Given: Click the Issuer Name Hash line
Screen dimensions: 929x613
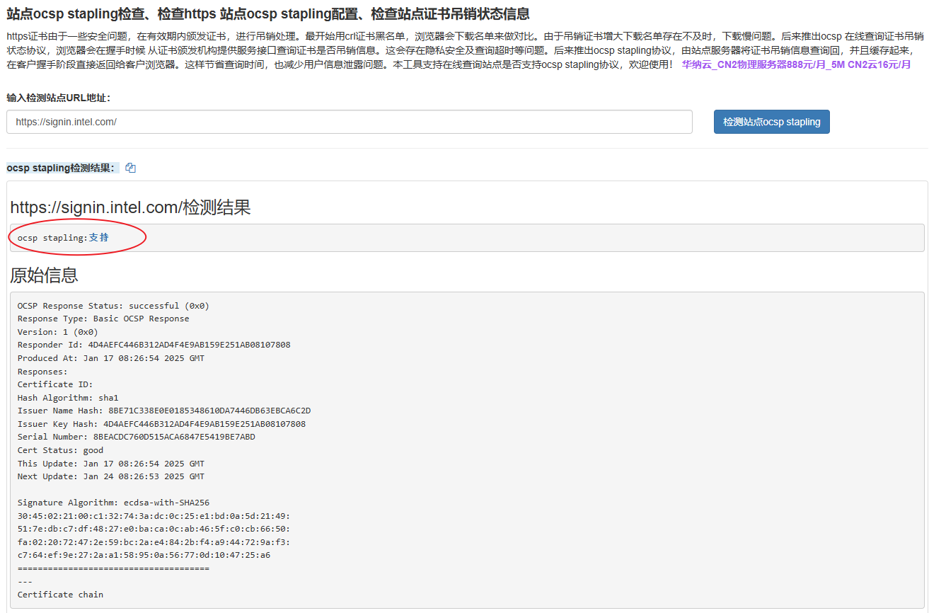Looking at the screenshot, I should coord(164,411).
